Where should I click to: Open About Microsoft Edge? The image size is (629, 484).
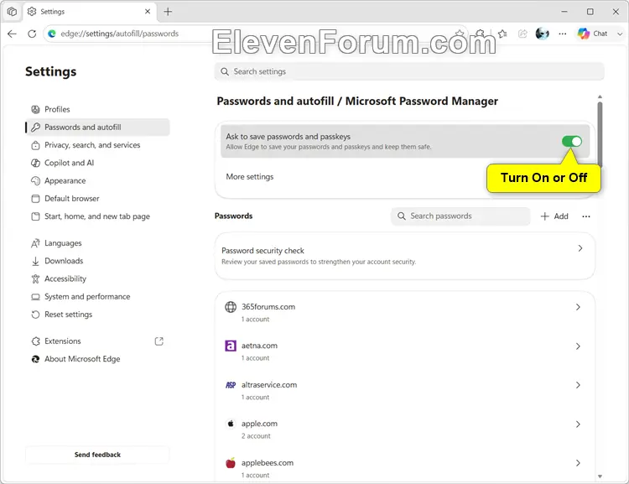[97, 359]
